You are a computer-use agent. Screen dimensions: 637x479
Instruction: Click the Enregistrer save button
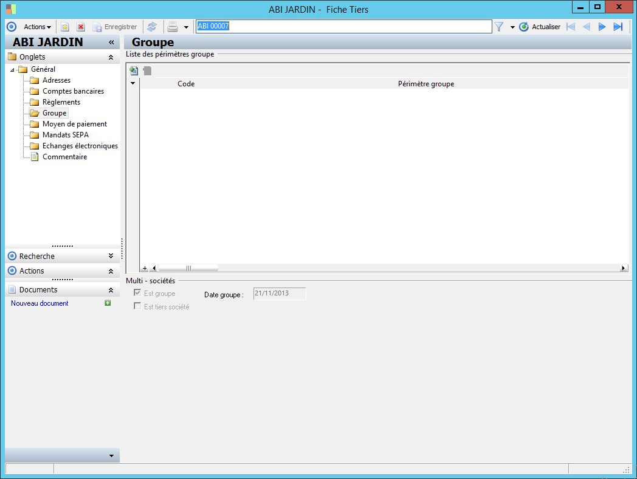point(115,27)
